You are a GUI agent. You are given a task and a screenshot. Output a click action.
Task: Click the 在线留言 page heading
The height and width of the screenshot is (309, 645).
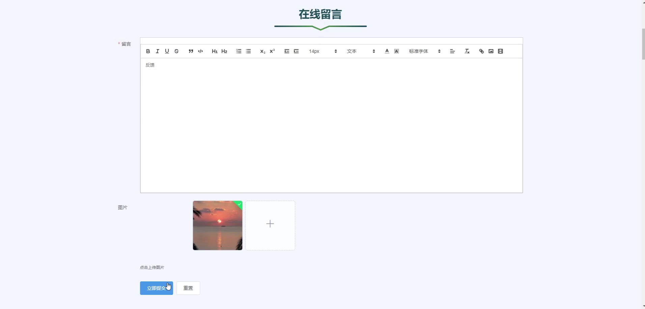[x=320, y=14]
